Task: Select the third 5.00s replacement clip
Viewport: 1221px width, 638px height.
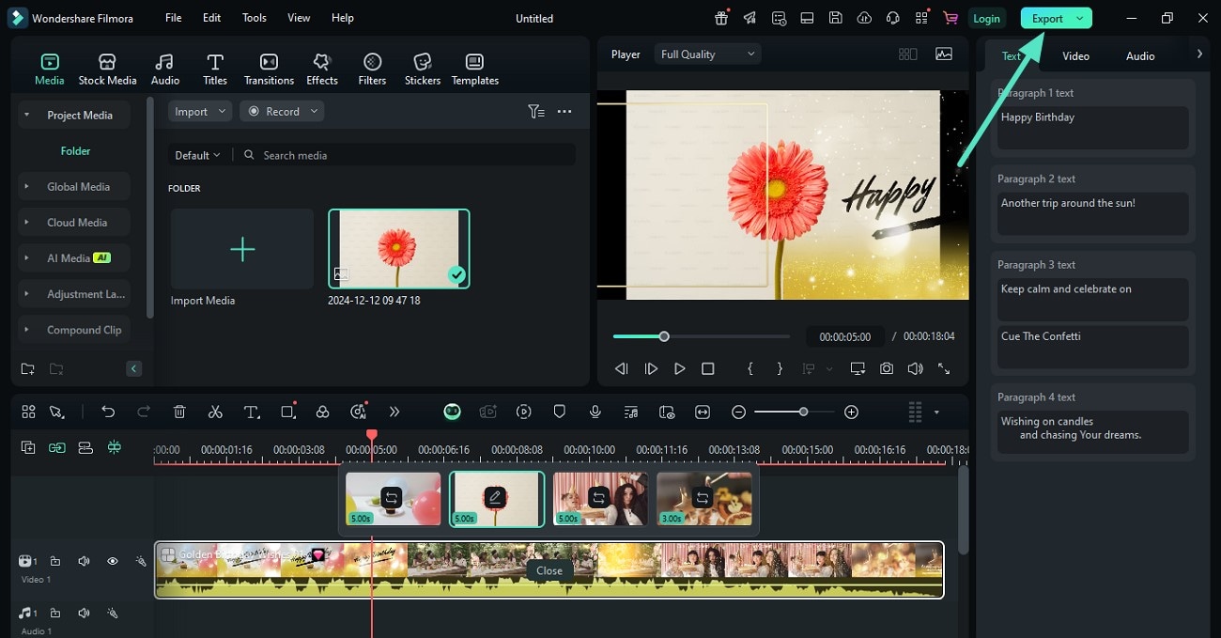Action: click(x=600, y=499)
